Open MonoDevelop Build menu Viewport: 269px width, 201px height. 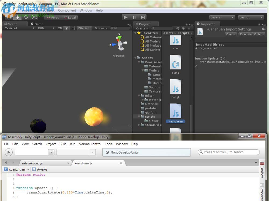coord(63,144)
